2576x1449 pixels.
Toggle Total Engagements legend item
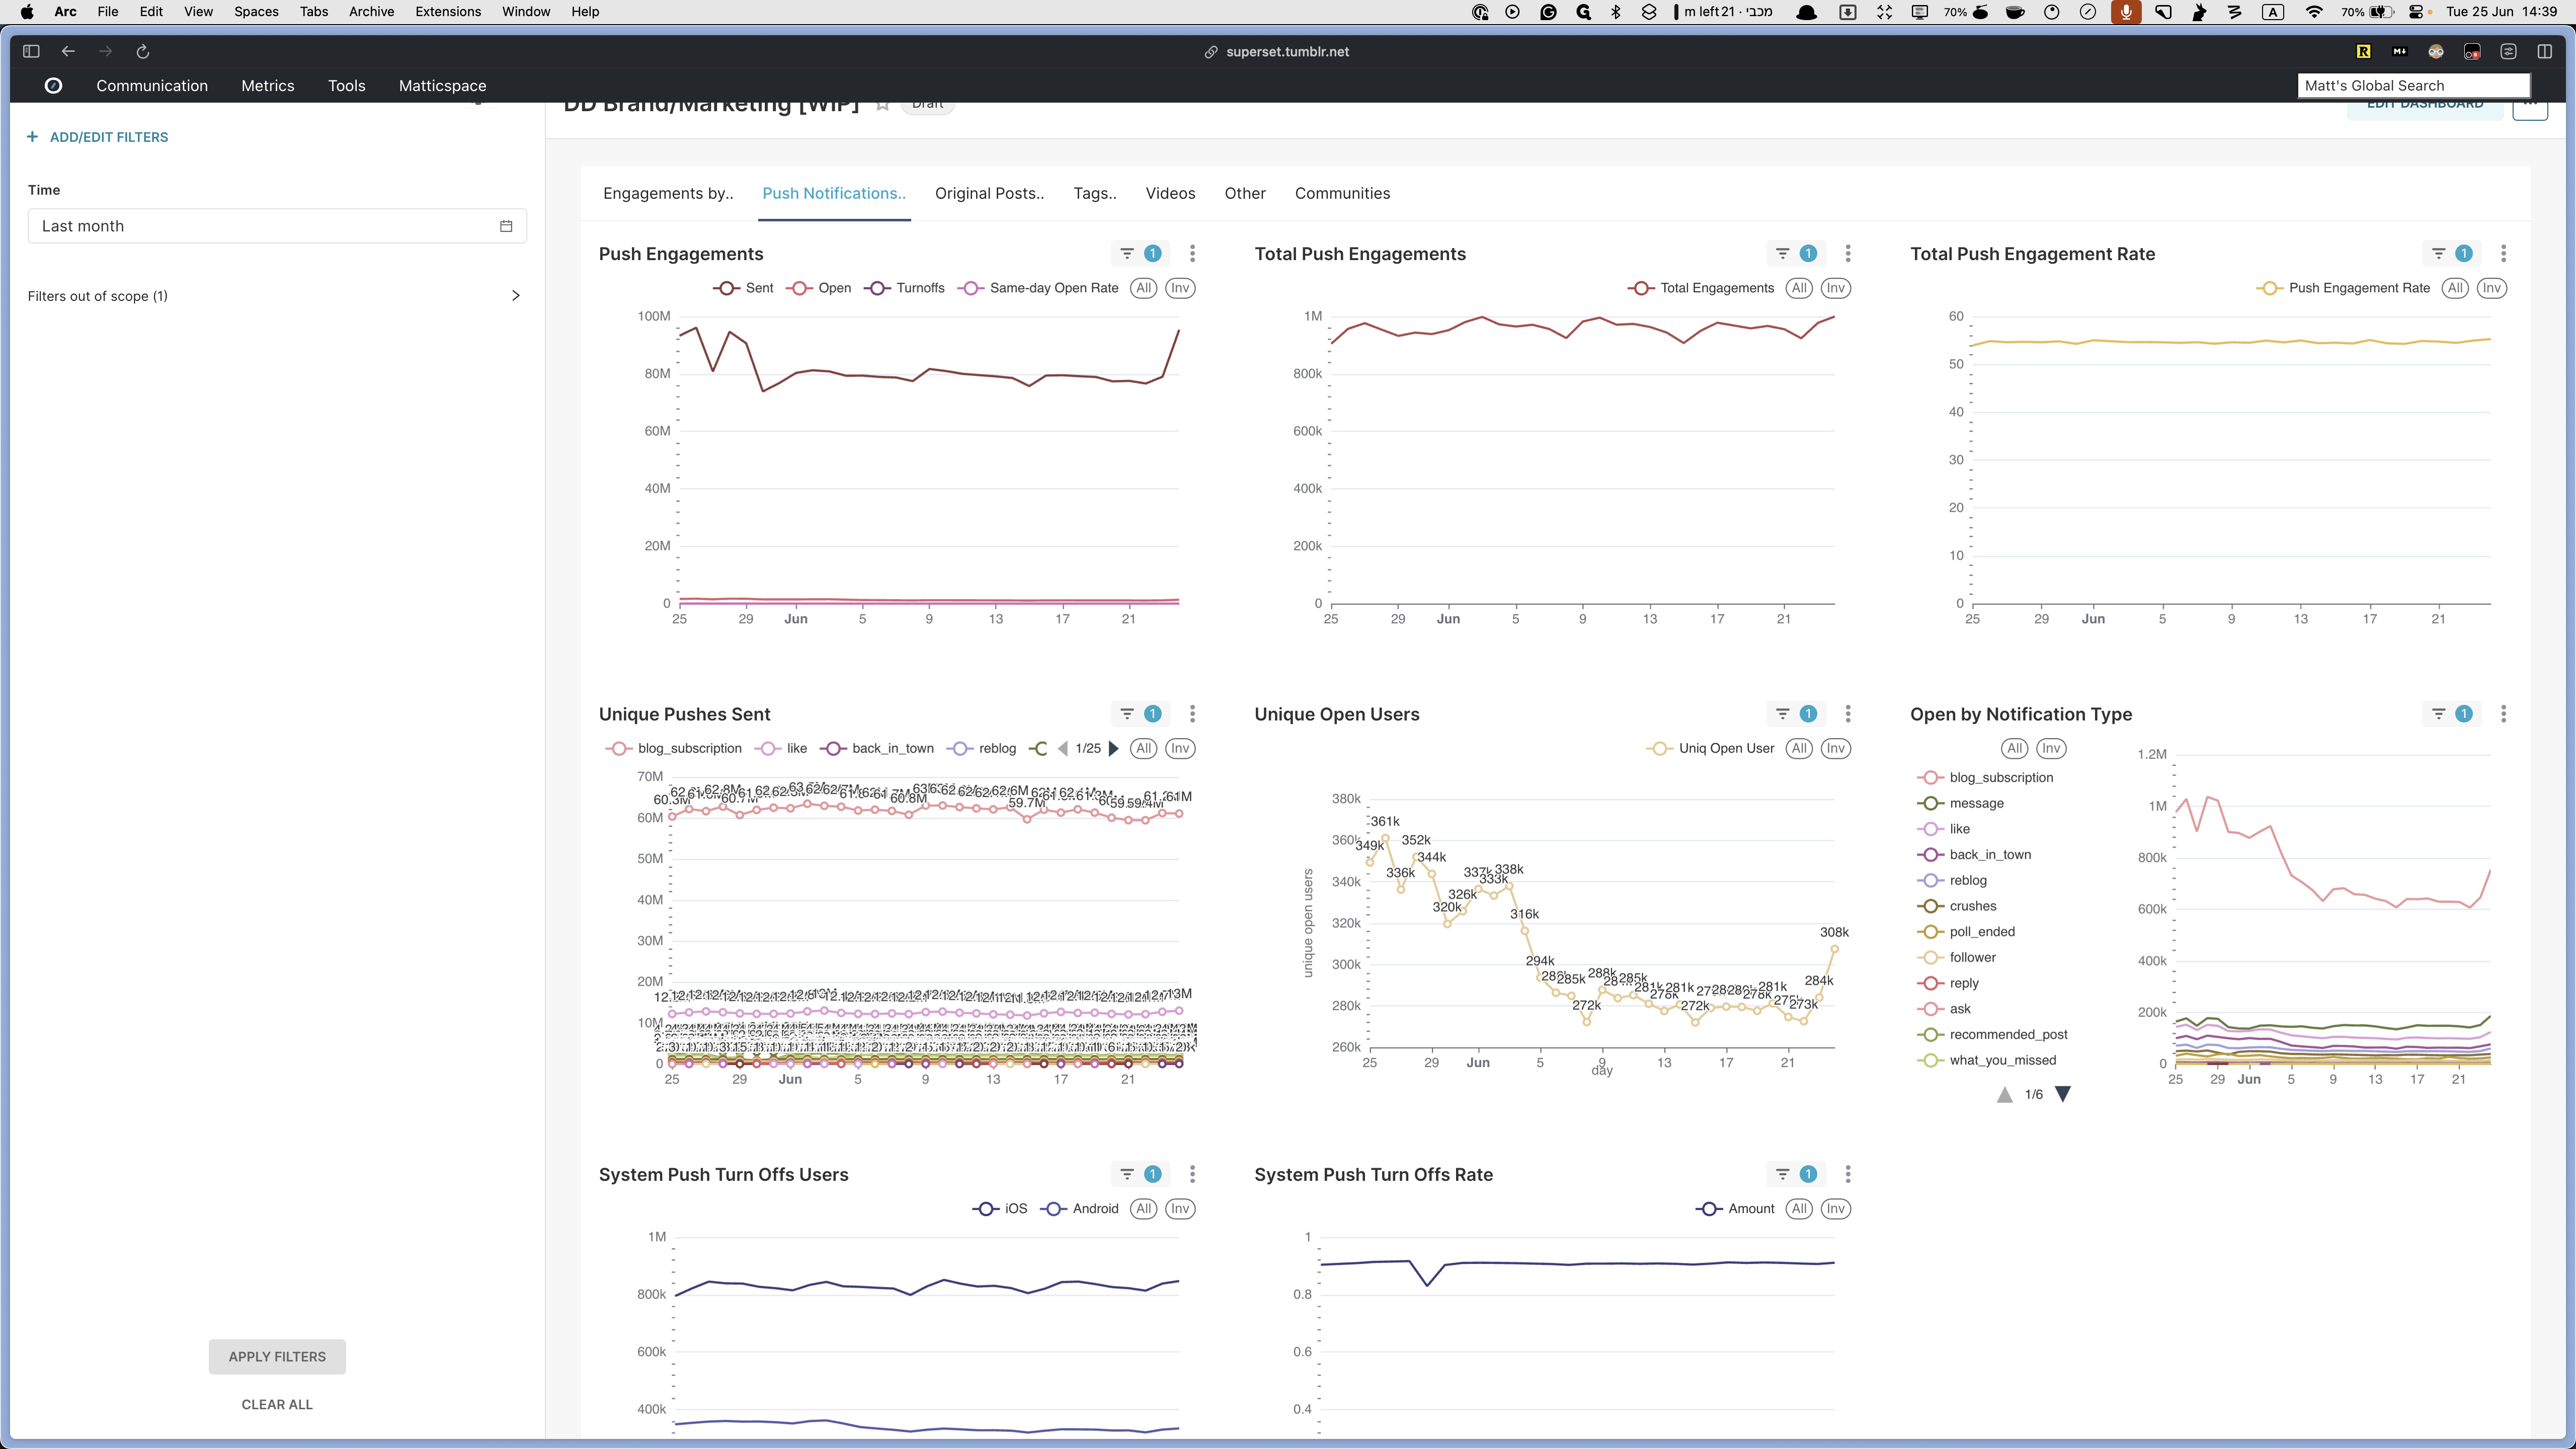pyautogui.click(x=1700, y=288)
